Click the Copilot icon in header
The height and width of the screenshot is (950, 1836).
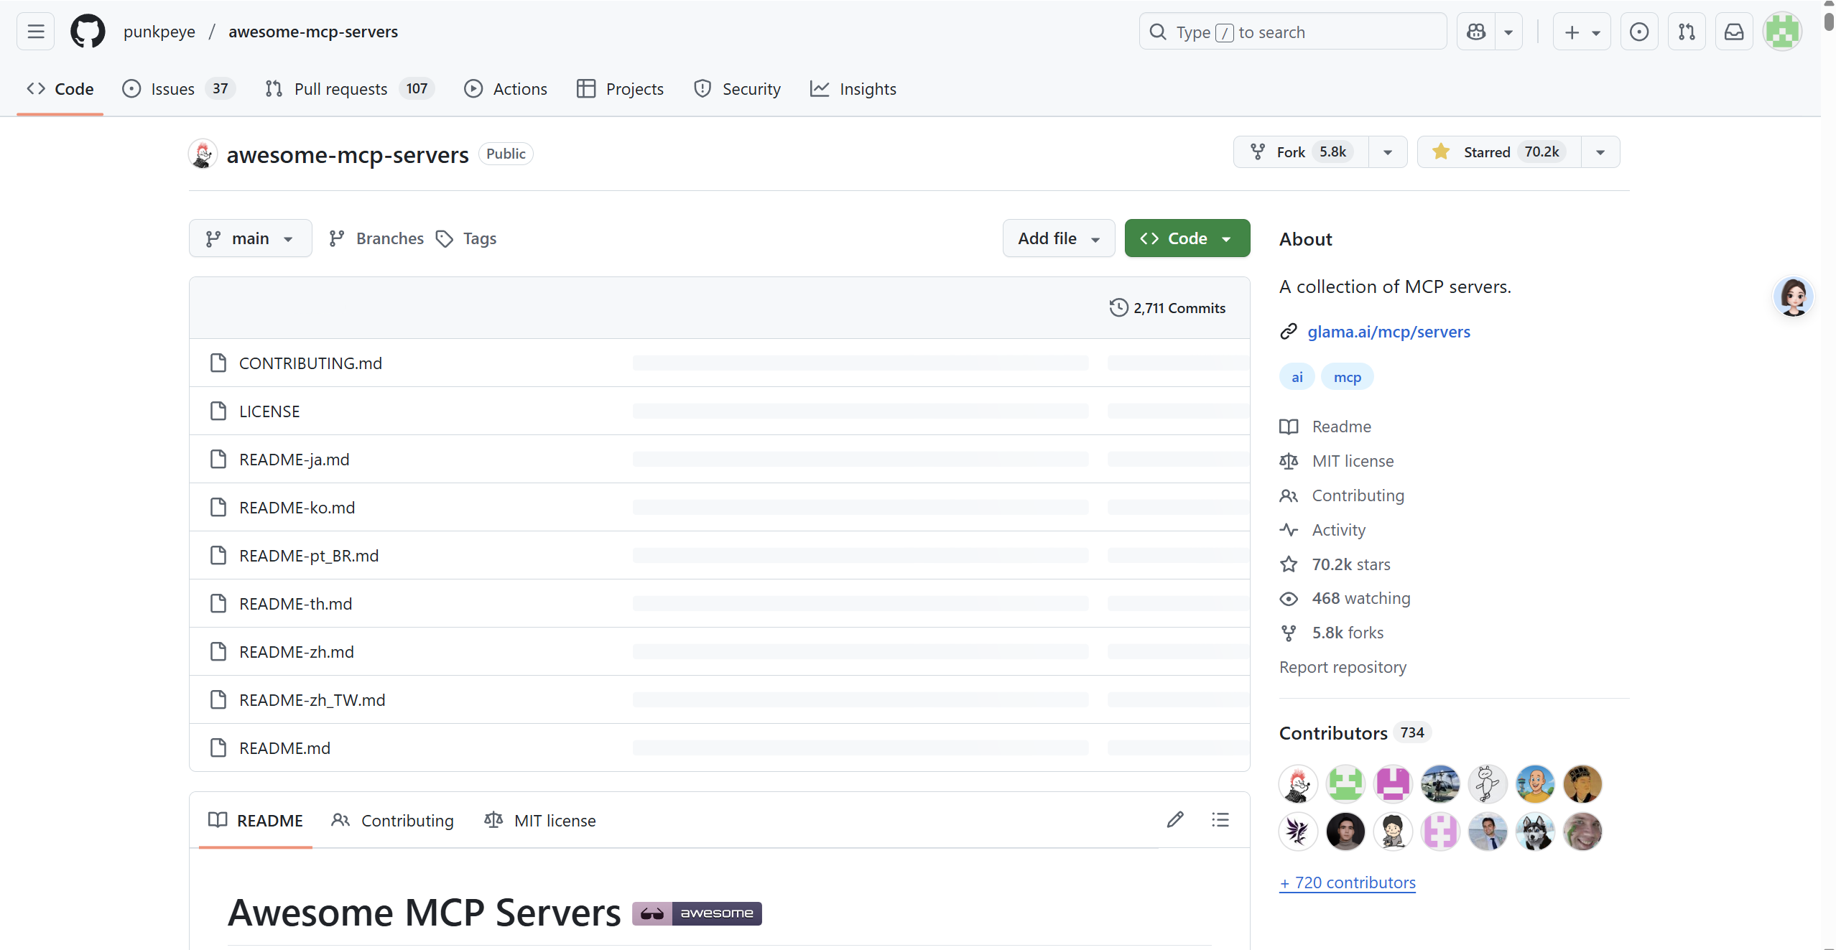tap(1476, 32)
